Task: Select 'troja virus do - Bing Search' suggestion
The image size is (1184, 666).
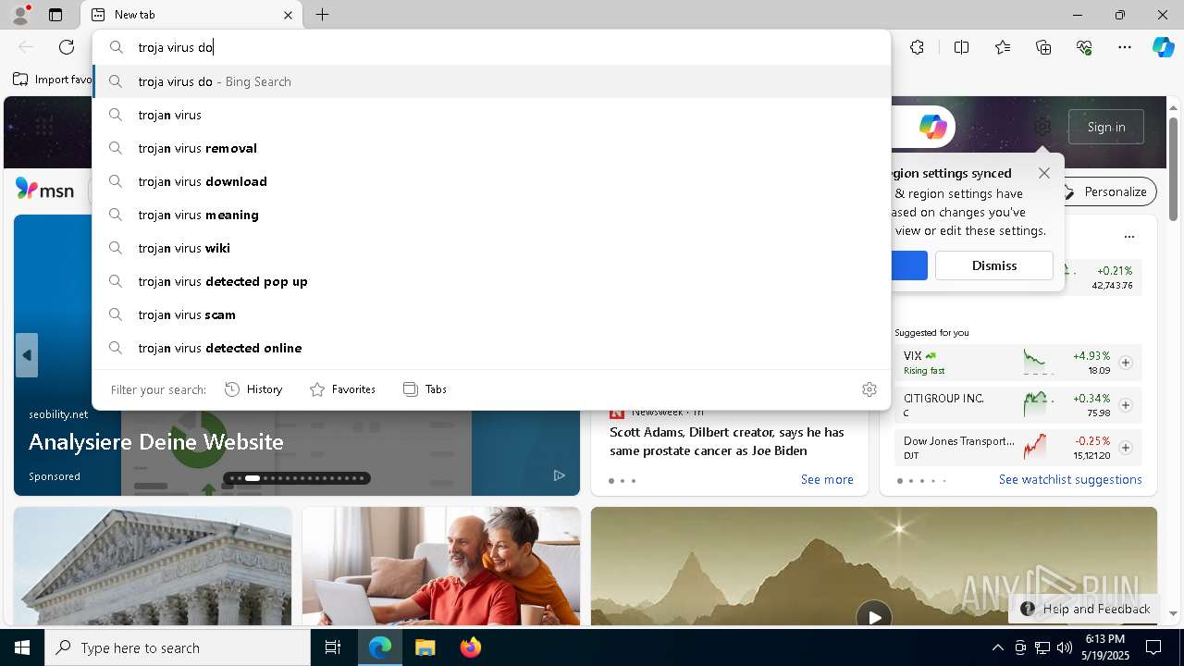Action: 491,81
